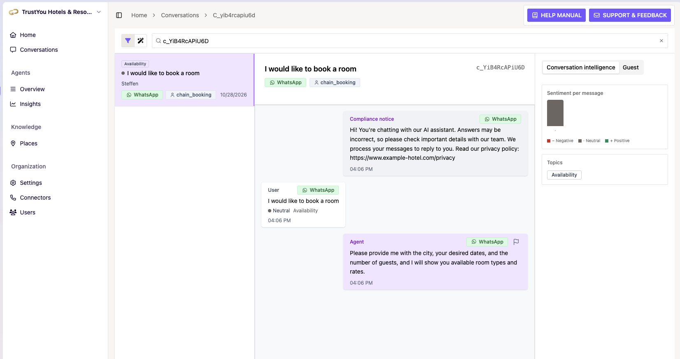Click the TrustYou logo icon
Screen dimensions: 680x359
click(x=14, y=12)
